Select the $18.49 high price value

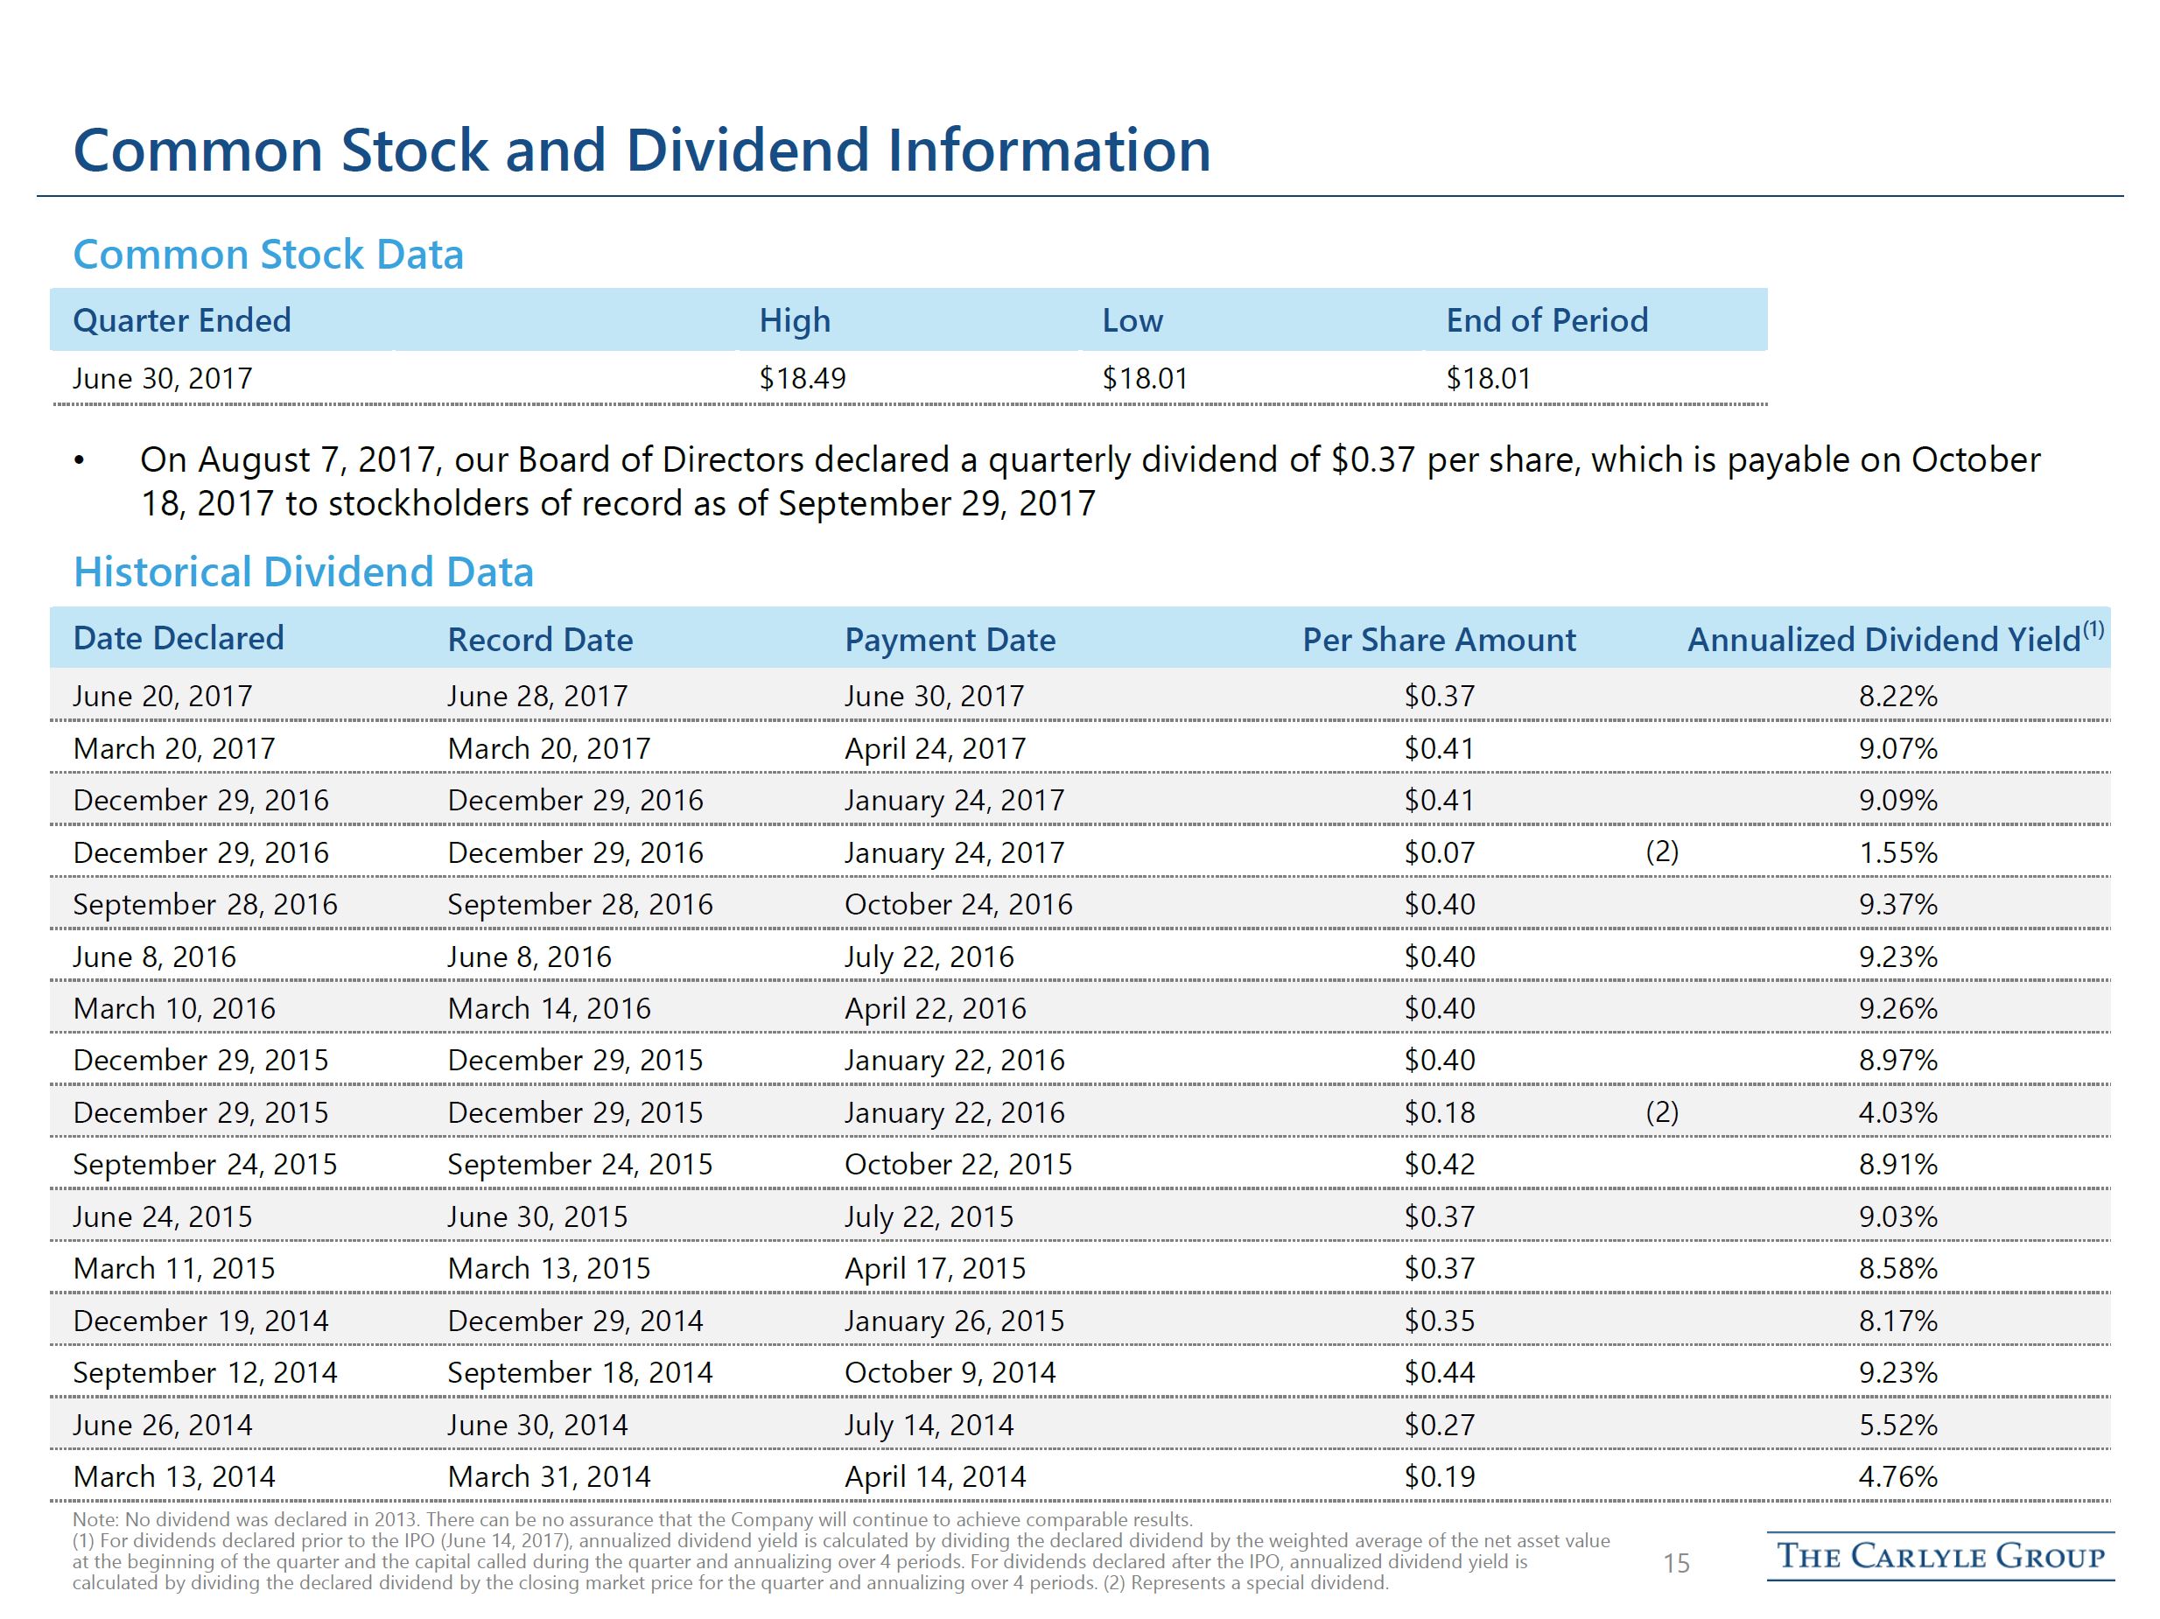(x=803, y=378)
